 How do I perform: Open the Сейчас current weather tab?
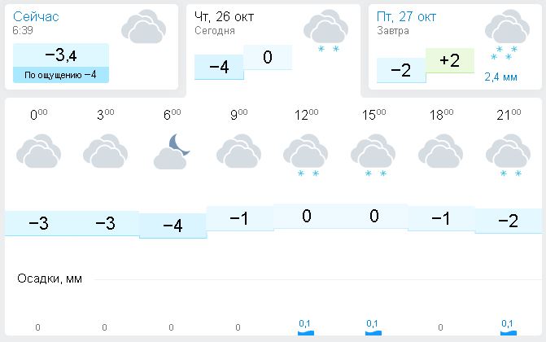(x=36, y=16)
